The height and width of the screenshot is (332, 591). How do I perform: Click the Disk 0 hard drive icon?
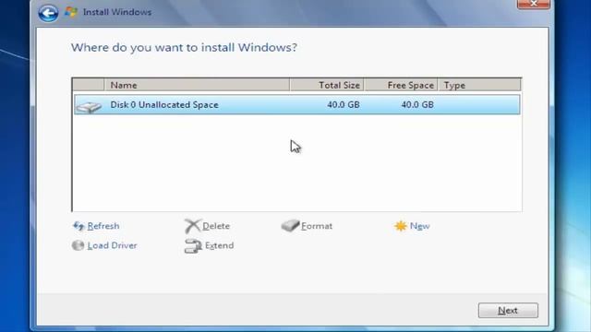coord(89,107)
